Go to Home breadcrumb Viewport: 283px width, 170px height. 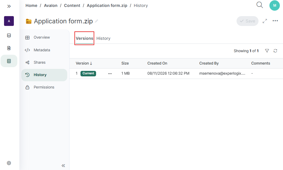click(31, 5)
